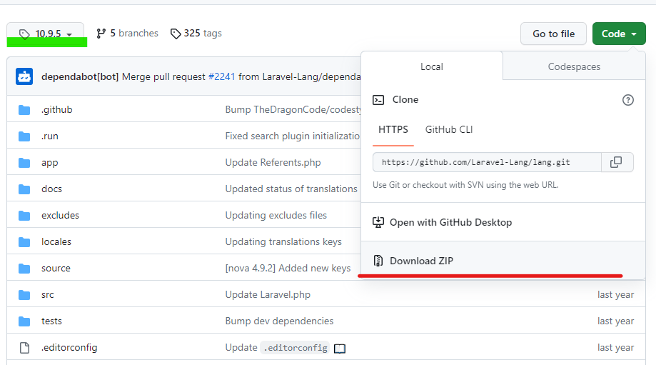Click the folder icon for .run
This screenshot has height=365, width=656.
click(x=24, y=136)
